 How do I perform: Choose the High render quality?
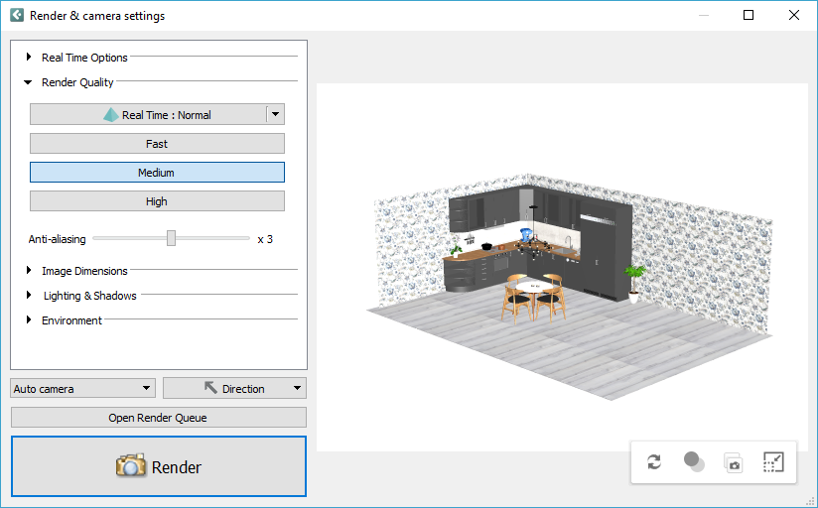click(157, 200)
